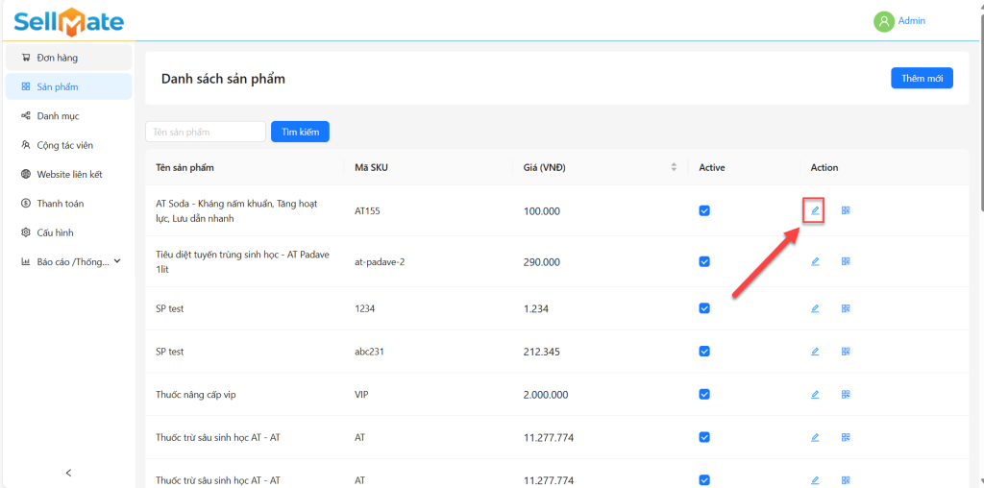Show QR code for SKU 1234 product
The image size is (984, 488).
(x=846, y=308)
